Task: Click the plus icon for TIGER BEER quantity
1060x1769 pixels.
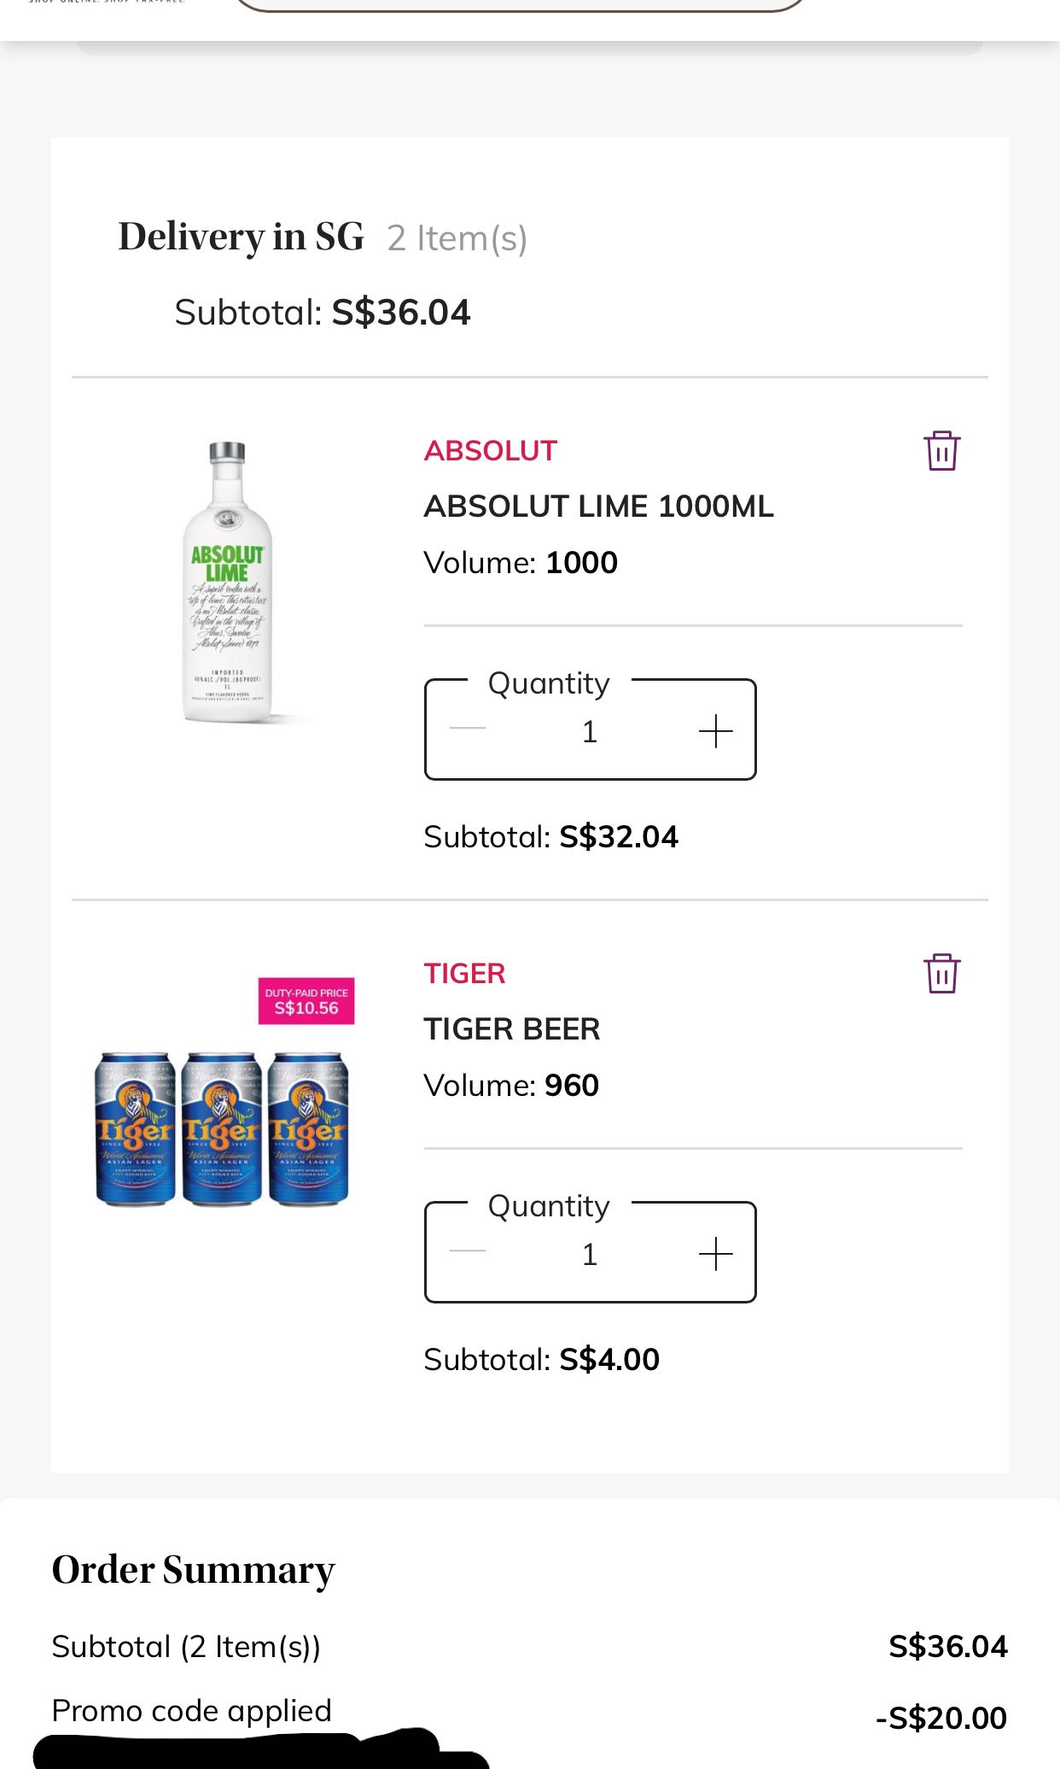Action: [x=715, y=1253]
